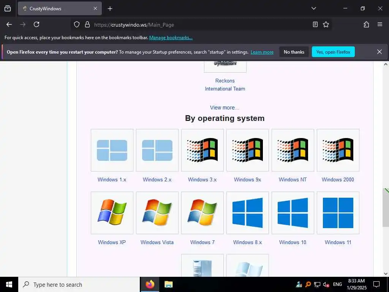Screen dimensions: 389x292
Task: Toggle reader view icon in address bar
Action: (x=315, y=24)
